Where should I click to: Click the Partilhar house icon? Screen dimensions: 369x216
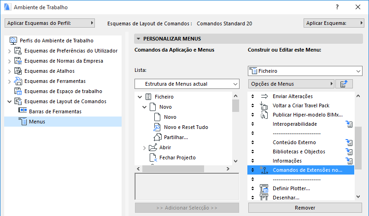(157, 137)
